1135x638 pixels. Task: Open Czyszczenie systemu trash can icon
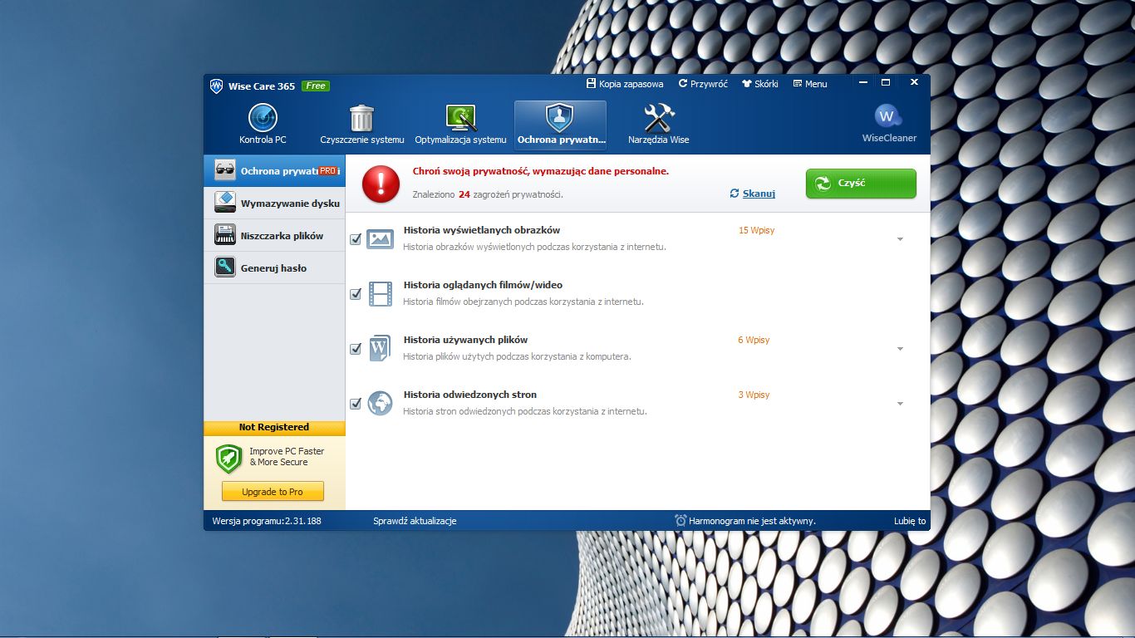pyautogui.click(x=361, y=118)
